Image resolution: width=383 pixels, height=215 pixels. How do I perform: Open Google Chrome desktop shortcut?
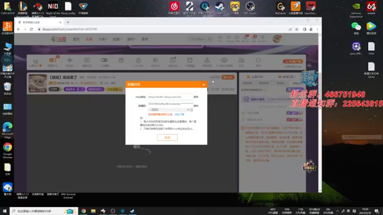pos(8,150)
